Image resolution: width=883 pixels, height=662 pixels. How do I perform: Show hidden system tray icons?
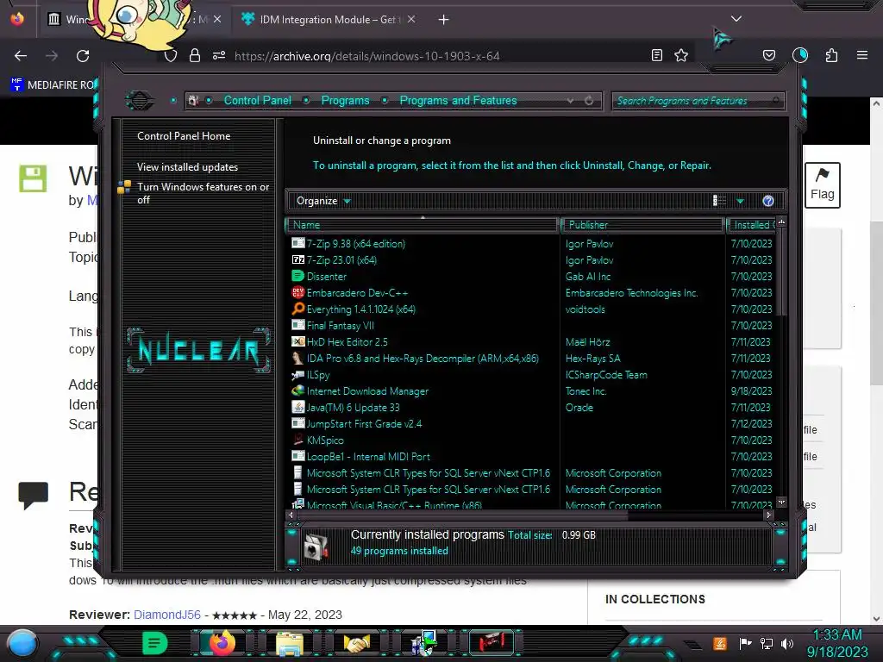tap(693, 645)
